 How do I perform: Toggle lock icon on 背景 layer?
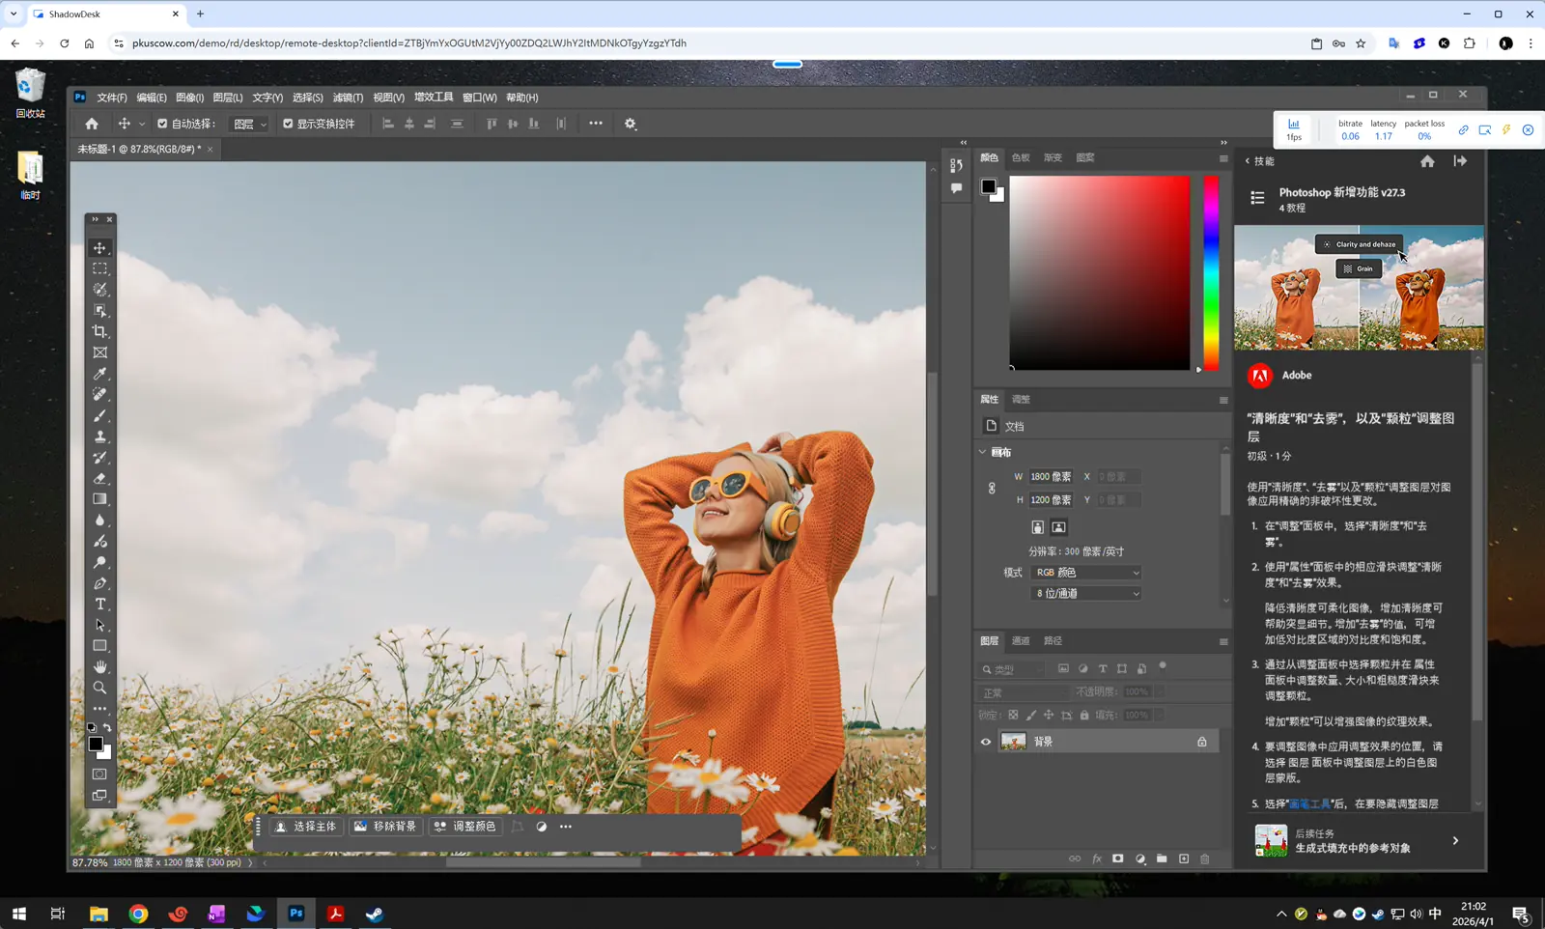pyautogui.click(x=1202, y=742)
